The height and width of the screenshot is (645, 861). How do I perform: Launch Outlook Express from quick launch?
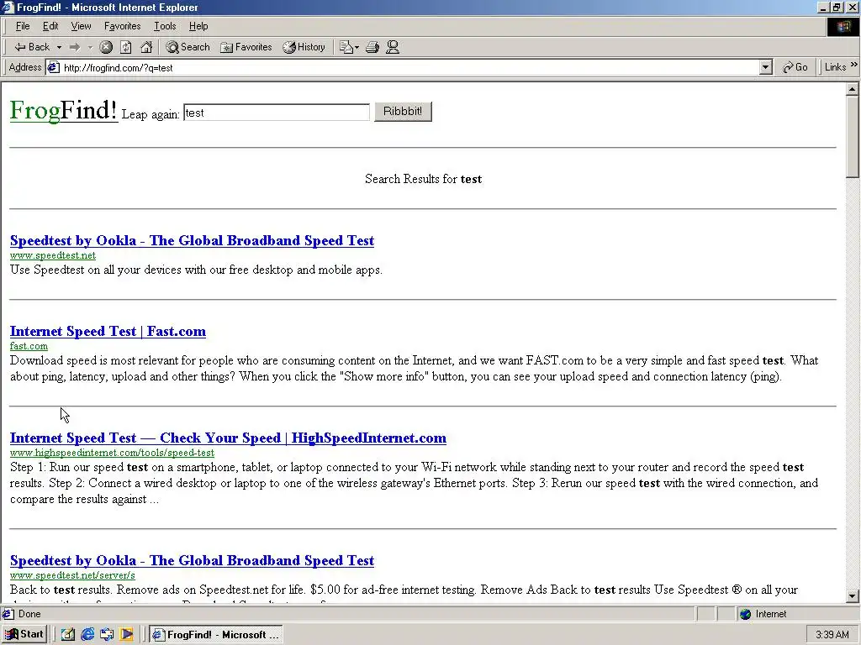tap(107, 635)
